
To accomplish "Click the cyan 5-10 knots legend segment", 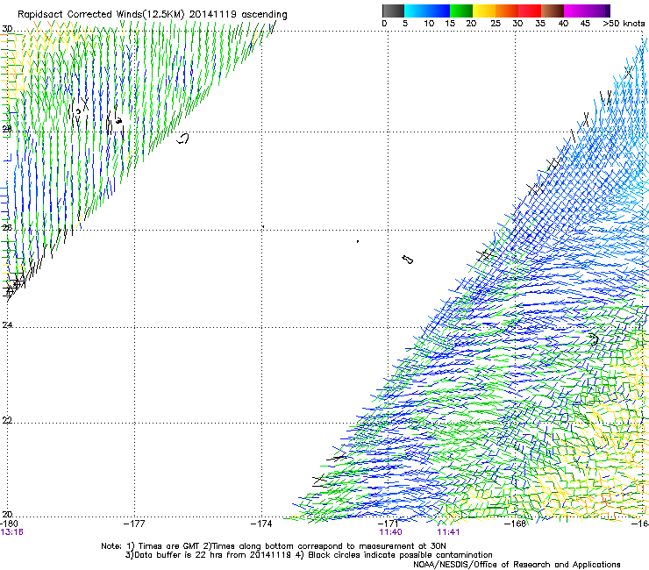I will [416, 11].
